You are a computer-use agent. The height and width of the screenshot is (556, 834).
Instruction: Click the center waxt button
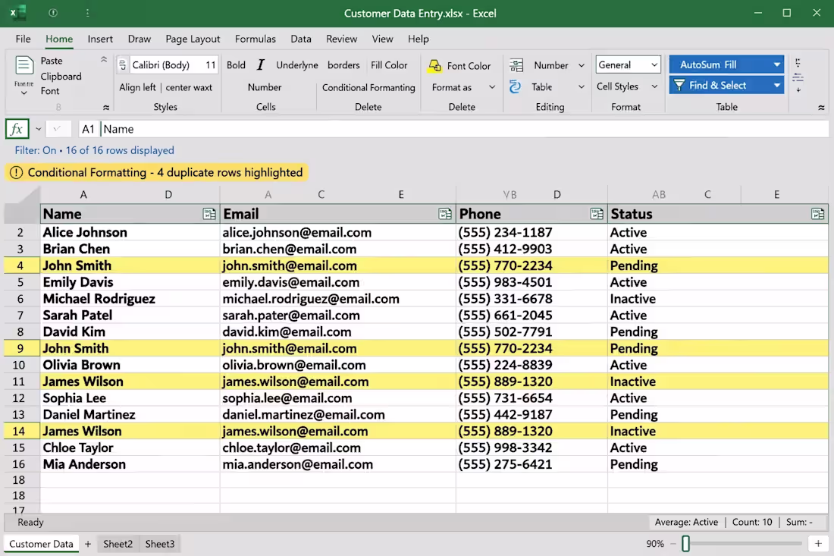pyautogui.click(x=189, y=87)
